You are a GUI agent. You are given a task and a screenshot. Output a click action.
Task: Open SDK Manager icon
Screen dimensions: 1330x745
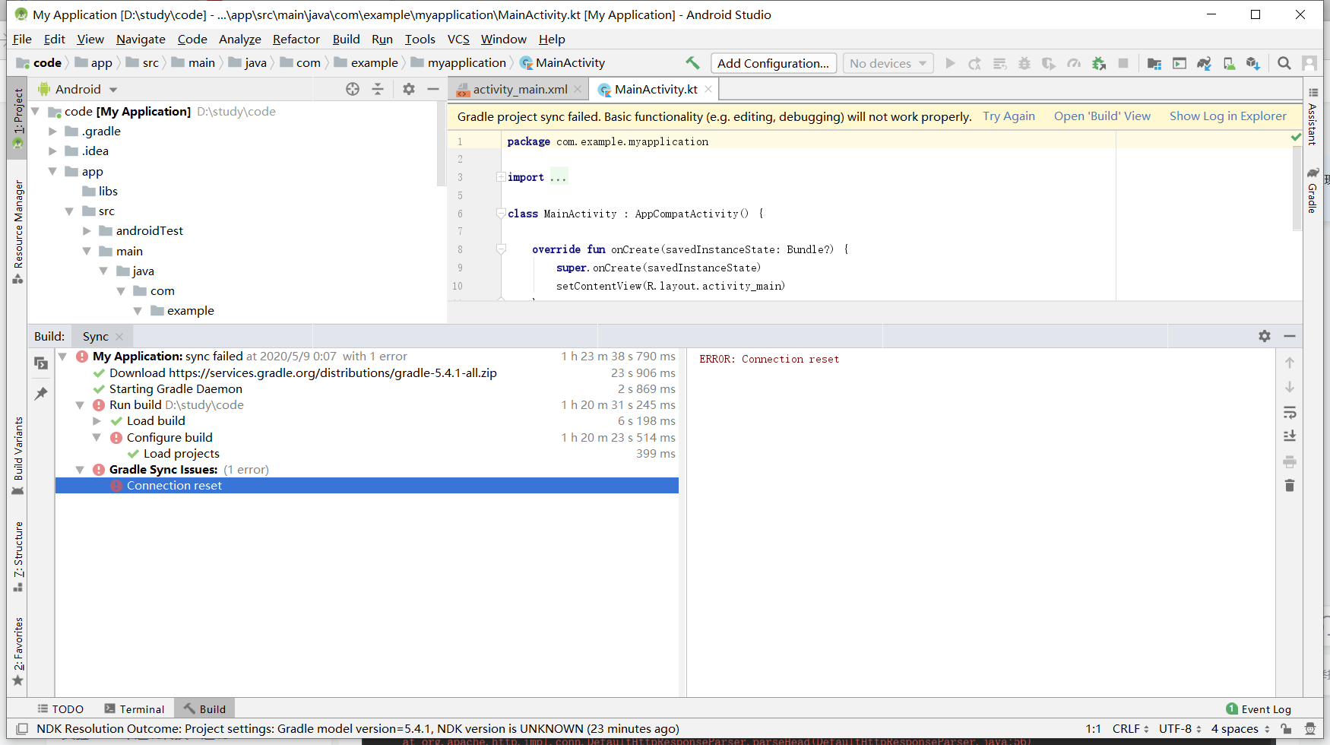click(x=1253, y=63)
